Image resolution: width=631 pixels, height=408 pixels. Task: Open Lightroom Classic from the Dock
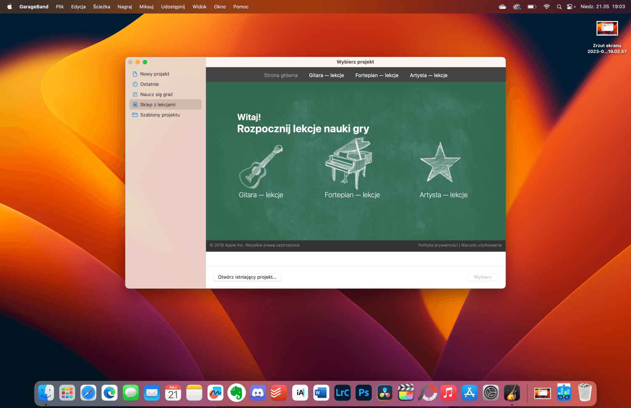click(x=342, y=393)
